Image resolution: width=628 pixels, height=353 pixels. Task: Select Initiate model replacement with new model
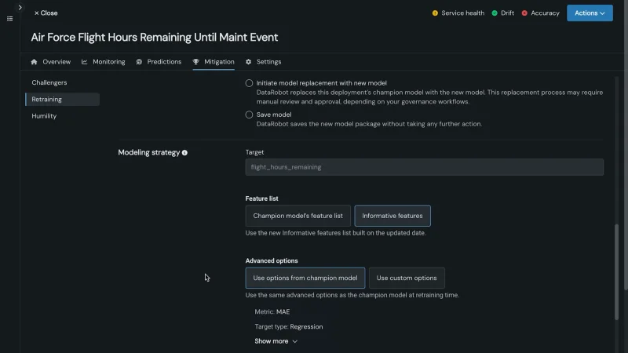coord(250,83)
